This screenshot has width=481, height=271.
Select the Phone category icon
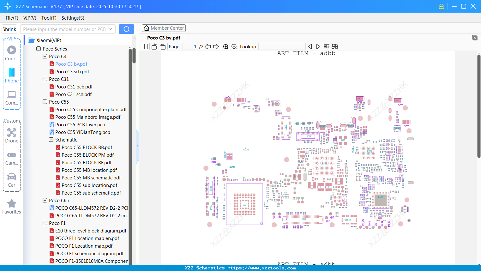[x=12, y=75]
